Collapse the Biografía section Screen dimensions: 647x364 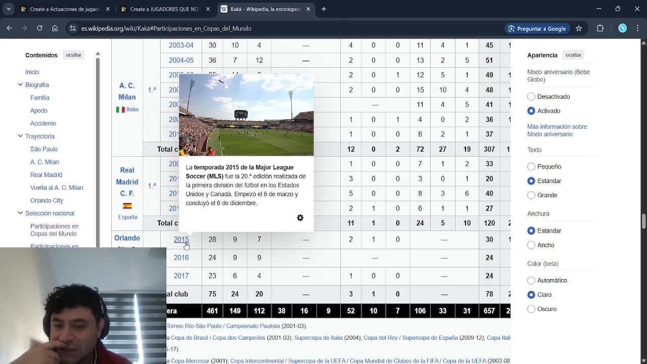[x=20, y=84]
